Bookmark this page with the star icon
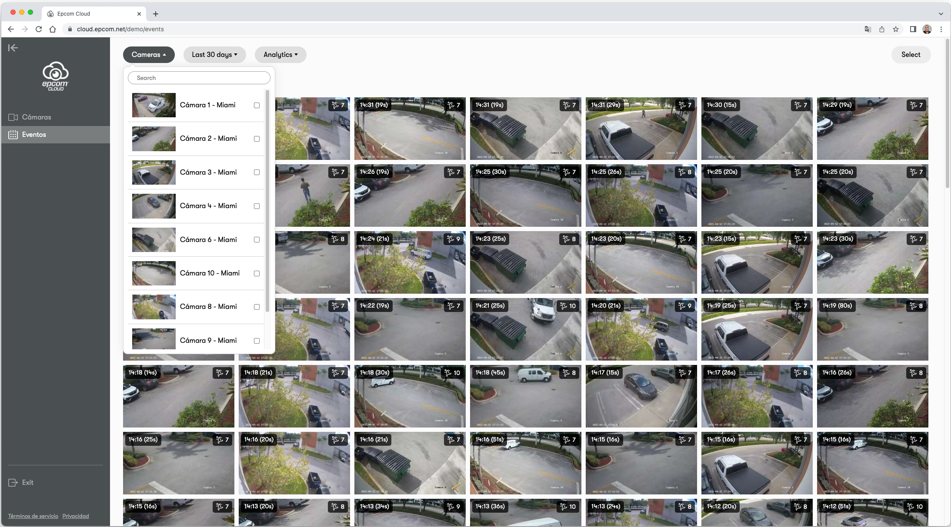The height and width of the screenshot is (527, 951). click(x=896, y=29)
